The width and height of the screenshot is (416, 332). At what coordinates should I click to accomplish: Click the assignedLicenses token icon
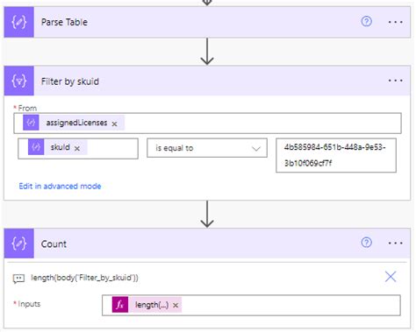click(x=31, y=123)
